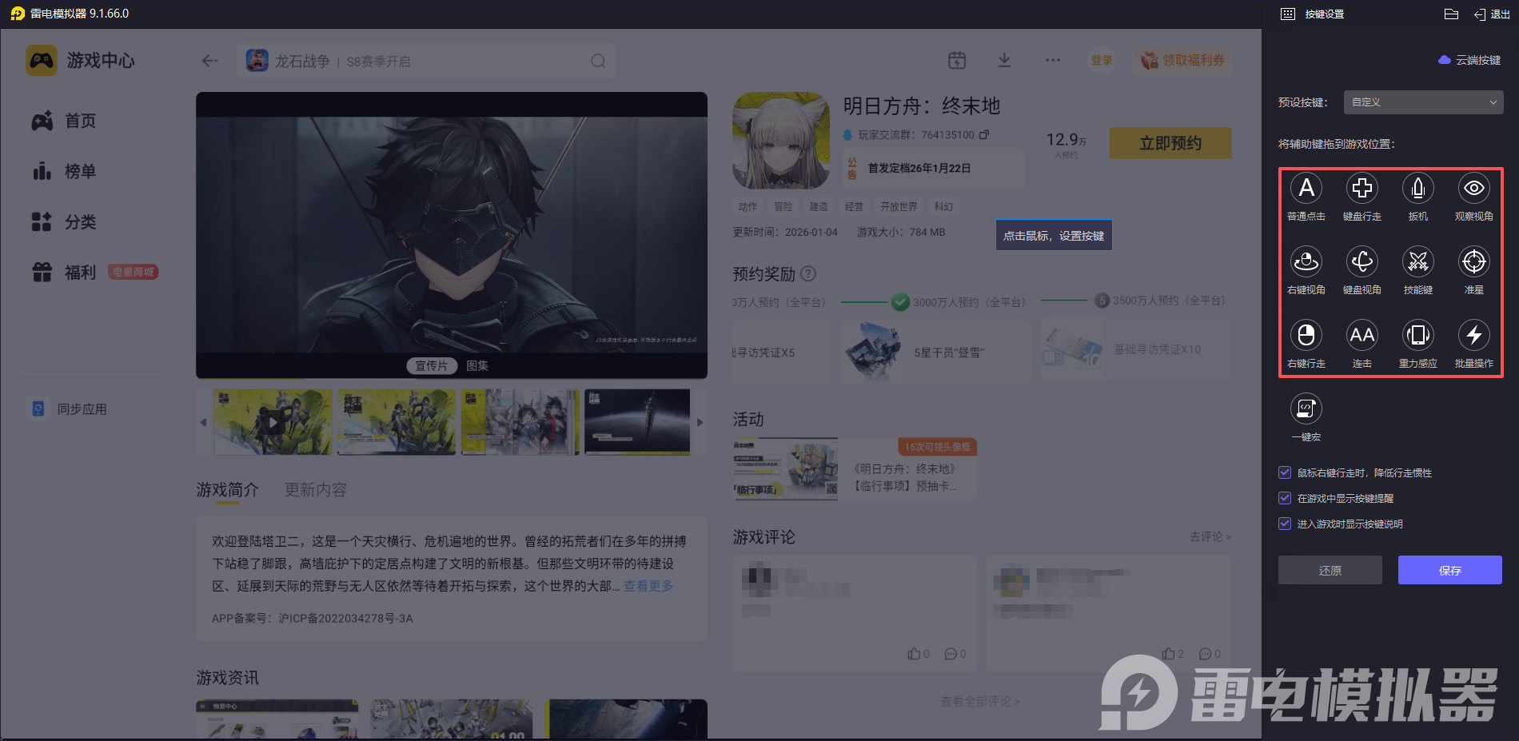Save keymap with the 保存 button
Viewport: 1519px width, 741px height.
click(x=1450, y=570)
